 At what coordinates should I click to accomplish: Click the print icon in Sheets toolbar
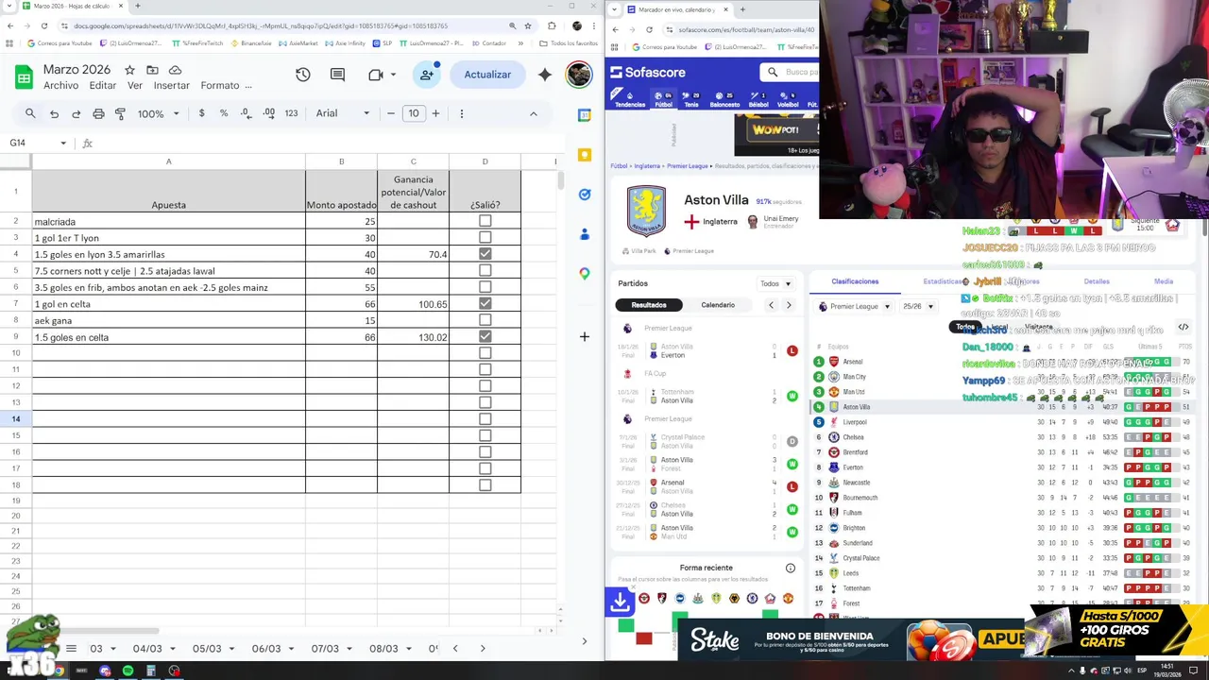click(98, 113)
